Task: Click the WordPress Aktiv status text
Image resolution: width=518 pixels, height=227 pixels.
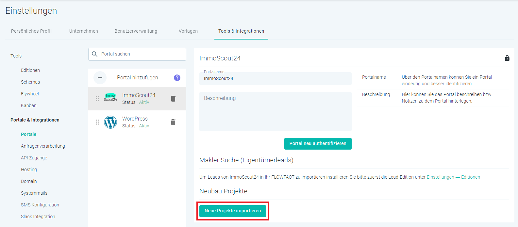Action: tap(144, 126)
